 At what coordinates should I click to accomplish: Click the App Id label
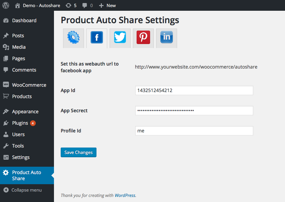[x=68, y=90]
